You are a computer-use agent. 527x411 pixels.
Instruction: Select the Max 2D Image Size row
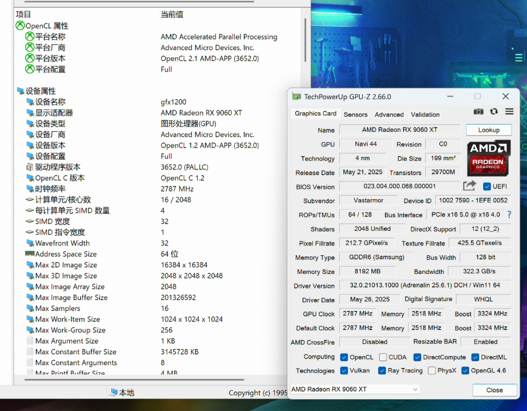[158, 265]
